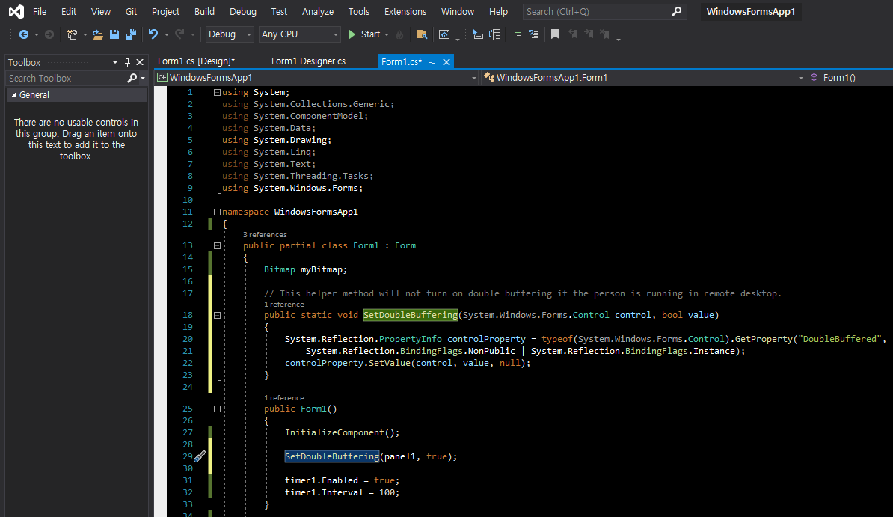Click the screwdriver quick actions icon at line 29
Viewport: 893px width, 517px height.
click(x=200, y=456)
